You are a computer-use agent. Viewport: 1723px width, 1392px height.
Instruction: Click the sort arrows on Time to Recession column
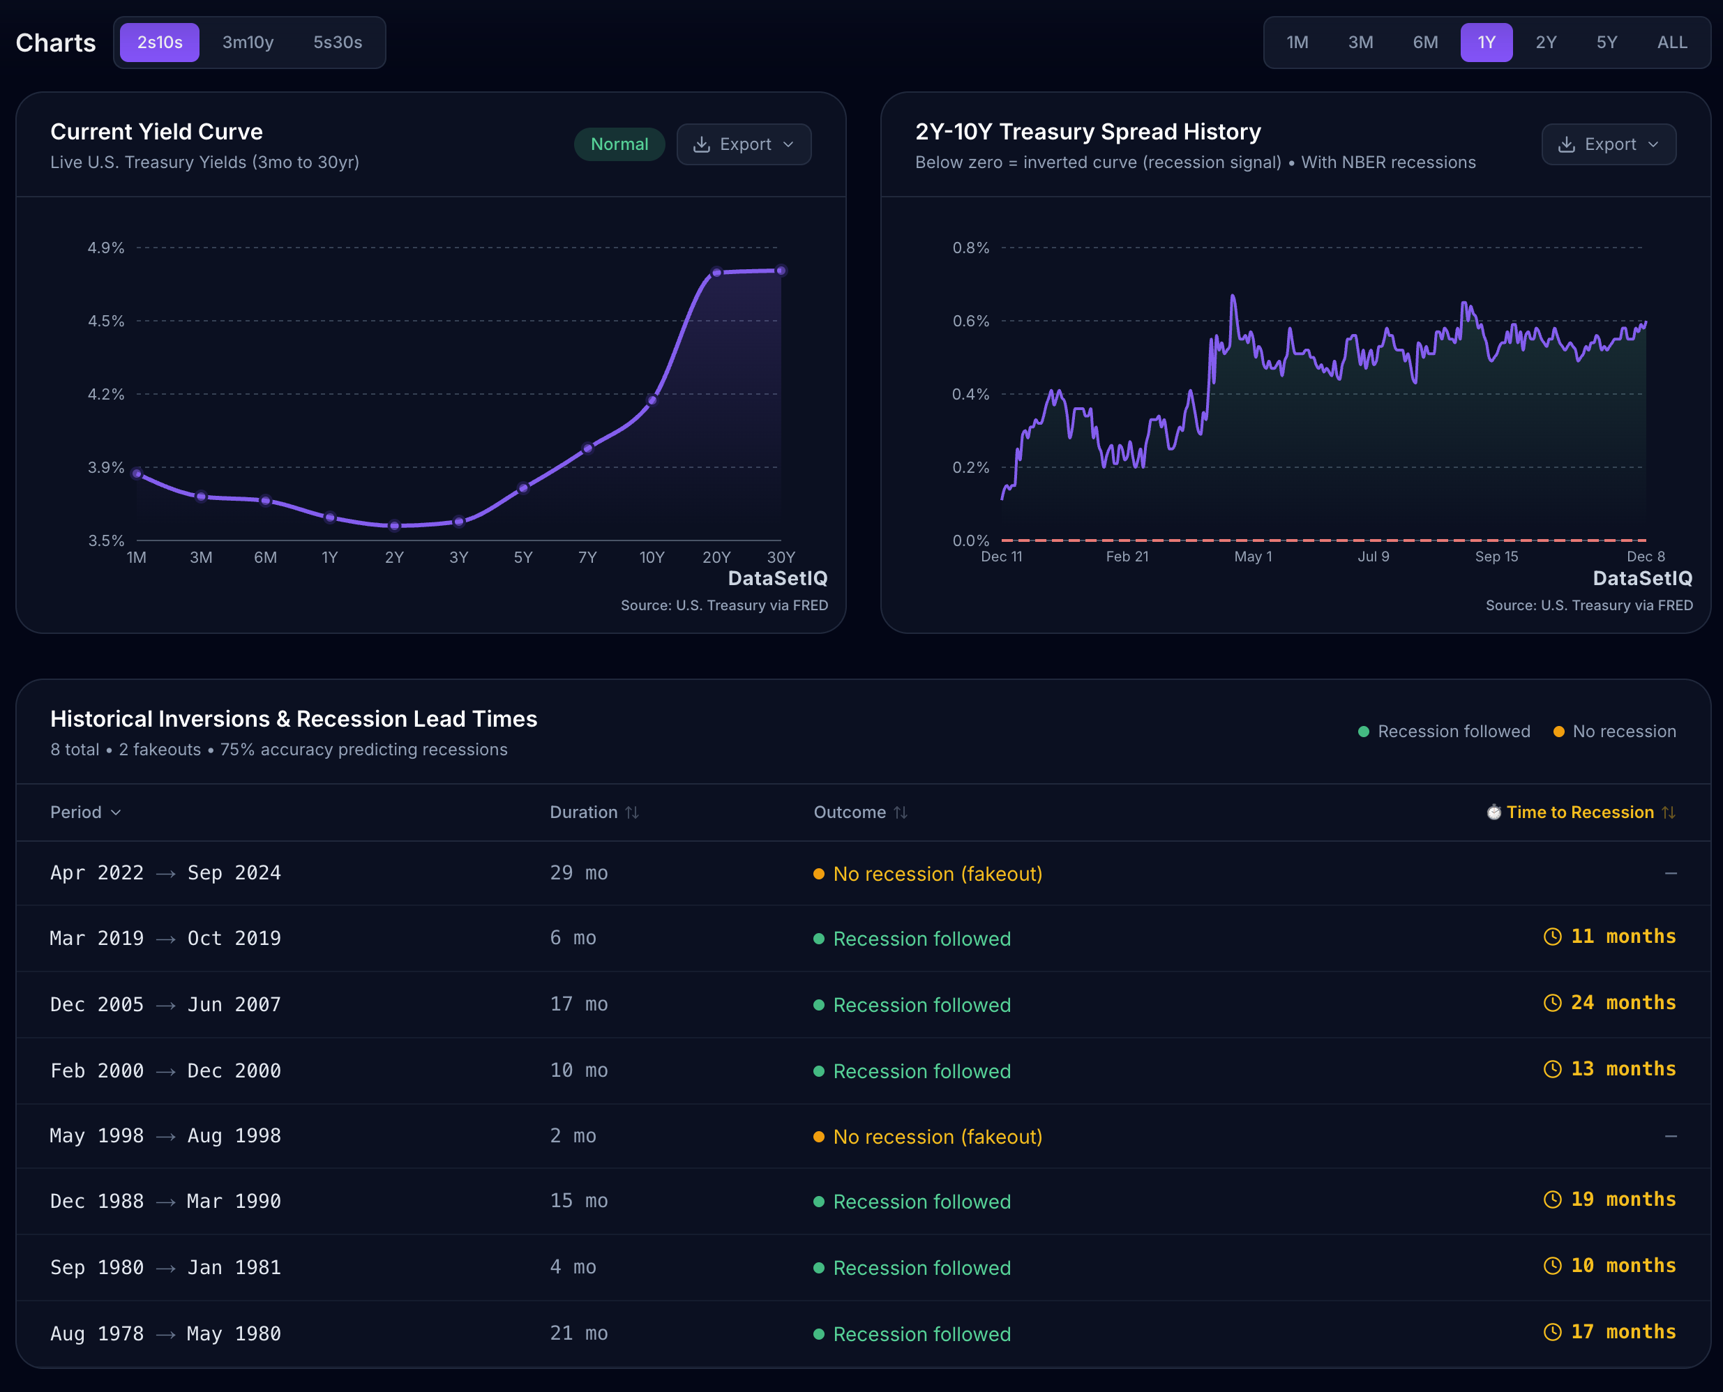[x=1669, y=812]
